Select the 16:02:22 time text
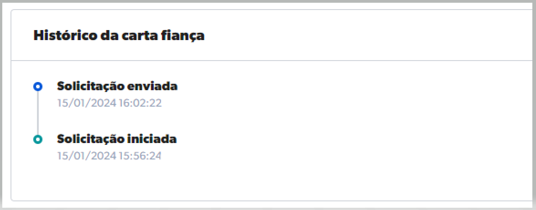This screenshot has width=536, height=210. (x=140, y=103)
